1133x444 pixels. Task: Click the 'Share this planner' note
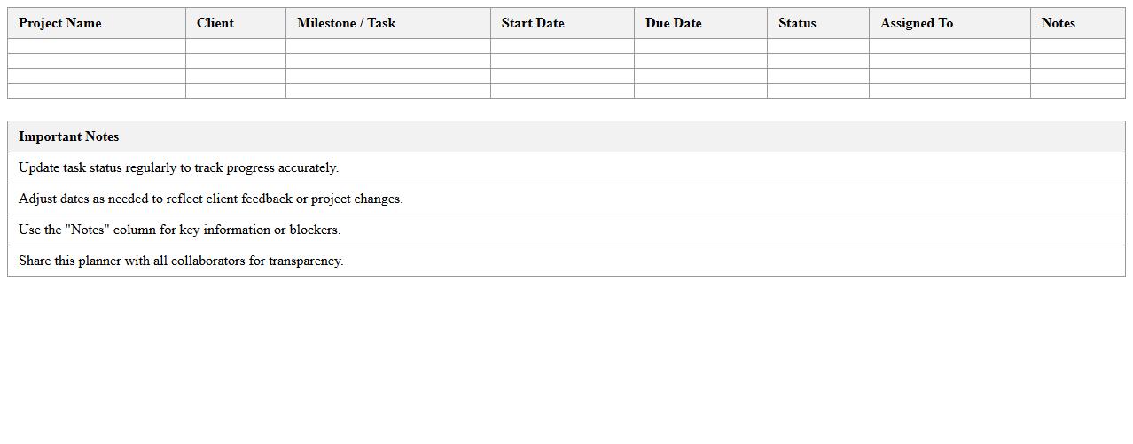[181, 261]
